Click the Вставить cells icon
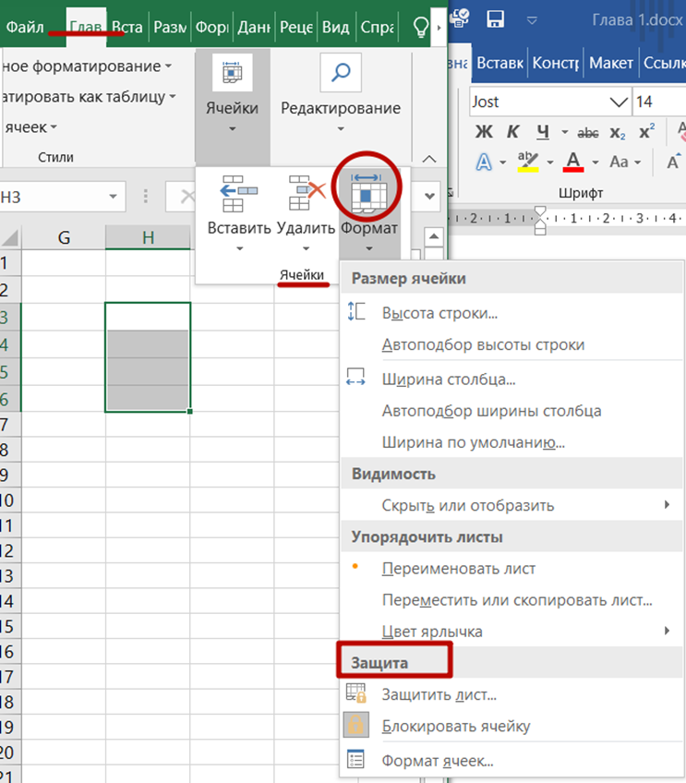This screenshot has height=783, width=686. coord(239,193)
